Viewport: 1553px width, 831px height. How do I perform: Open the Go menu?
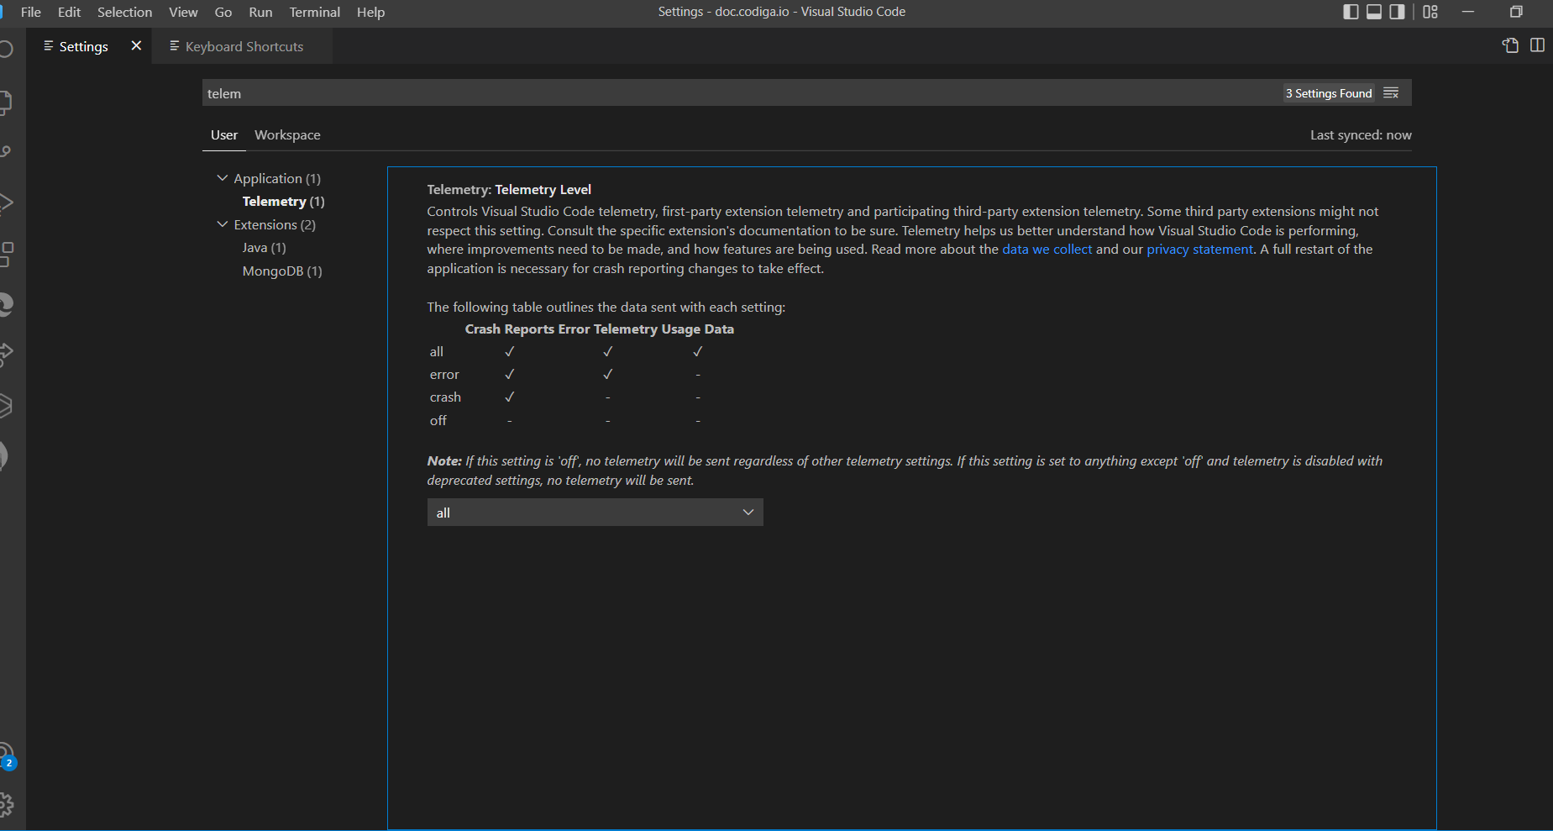click(x=223, y=12)
